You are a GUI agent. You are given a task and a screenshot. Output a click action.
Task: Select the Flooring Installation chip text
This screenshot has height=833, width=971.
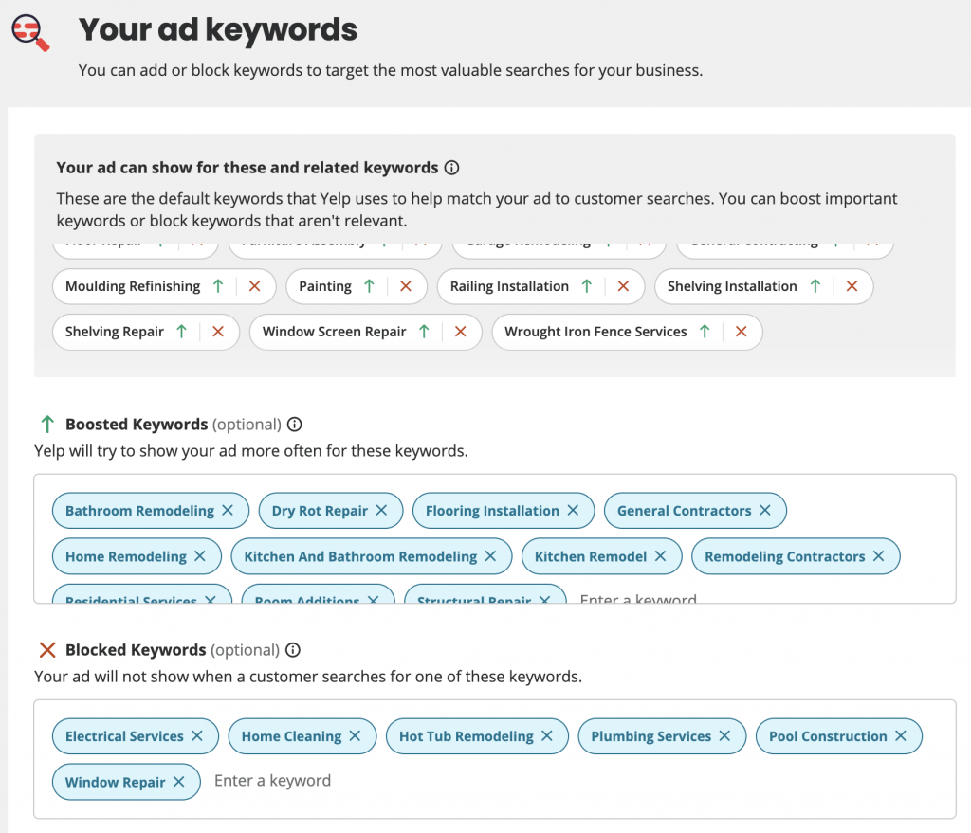pos(492,511)
